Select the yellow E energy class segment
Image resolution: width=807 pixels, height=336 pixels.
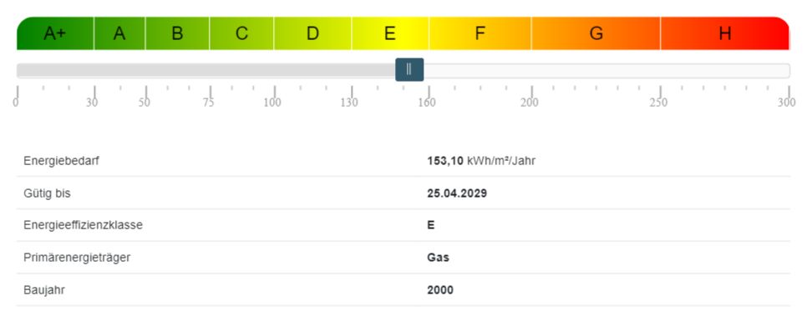(x=390, y=33)
